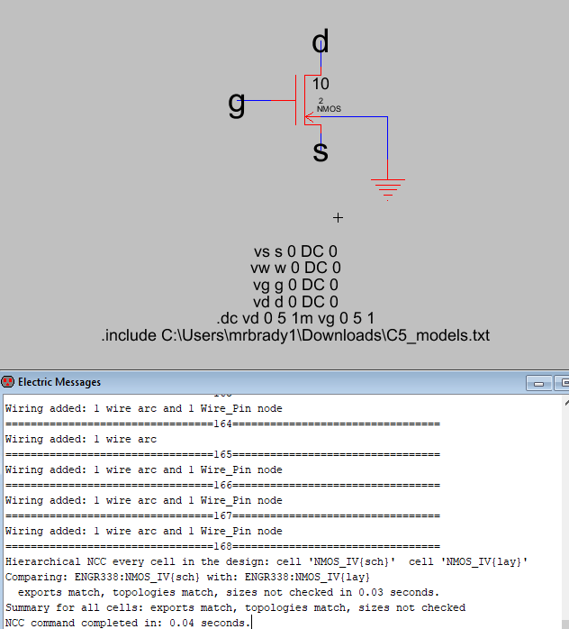Select the transistor width value 10
569x629 pixels.
click(x=321, y=84)
